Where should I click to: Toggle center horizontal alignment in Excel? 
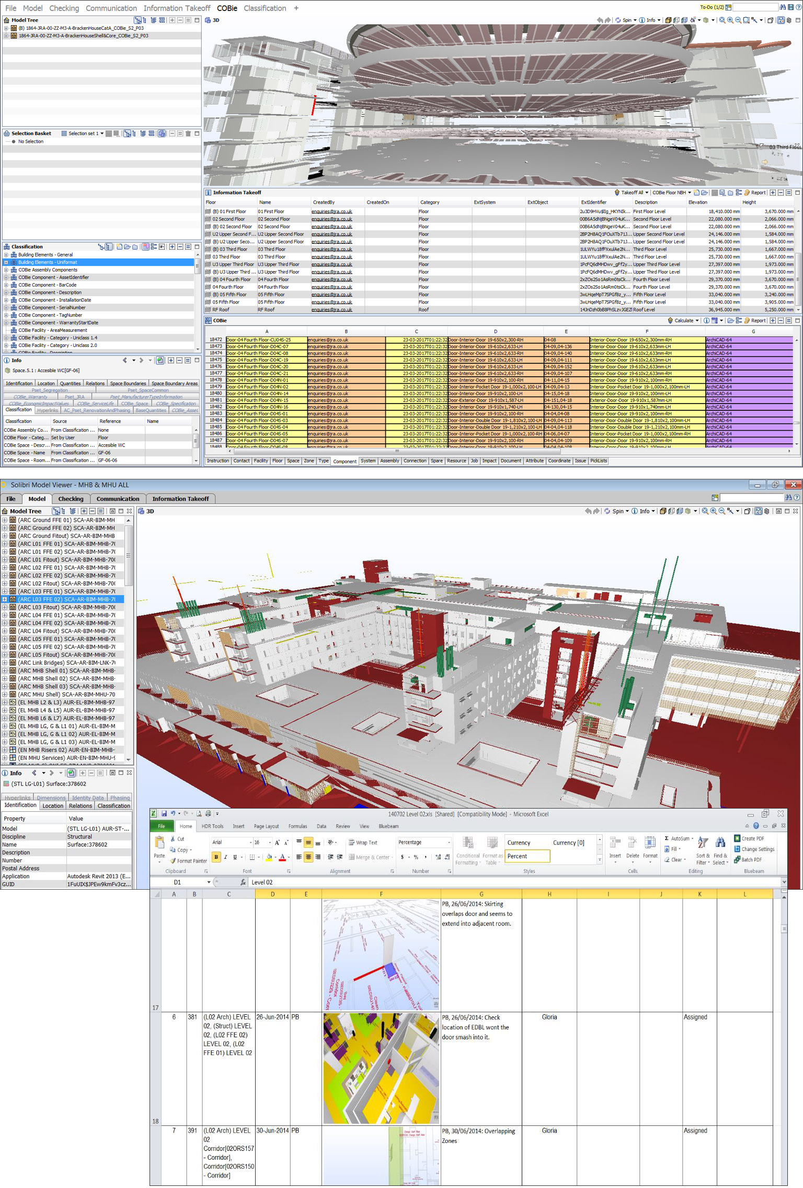(x=308, y=857)
